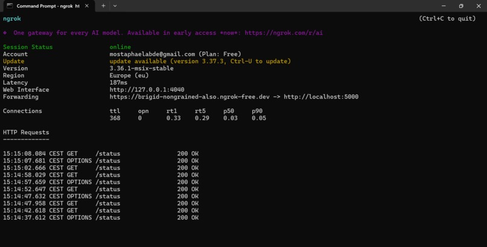Image resolution: width=487 pixels, height=247 pixels.
Task: Click the 15:15:07.681 OPTIONS /status request
Action: pos(101,161)
